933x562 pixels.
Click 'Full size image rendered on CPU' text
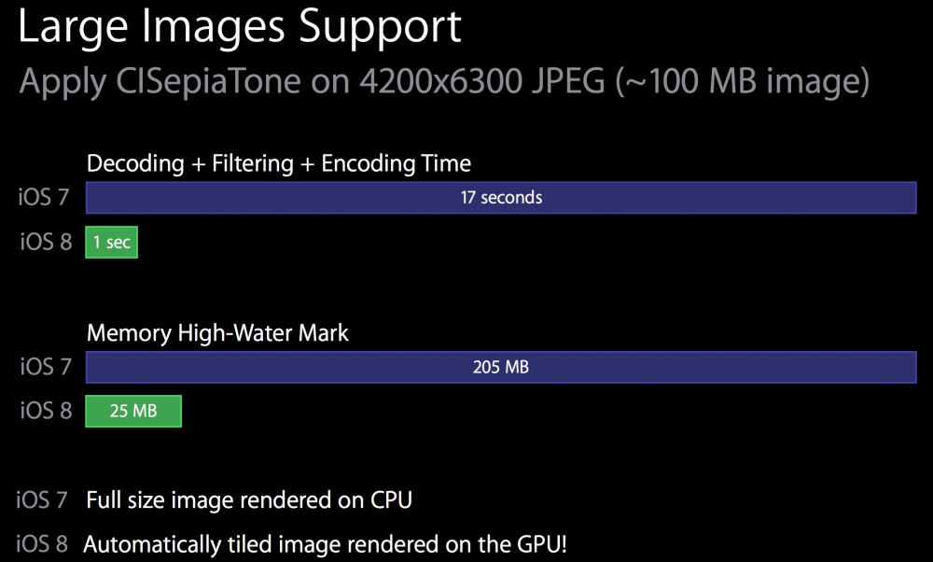coord(249,500)
